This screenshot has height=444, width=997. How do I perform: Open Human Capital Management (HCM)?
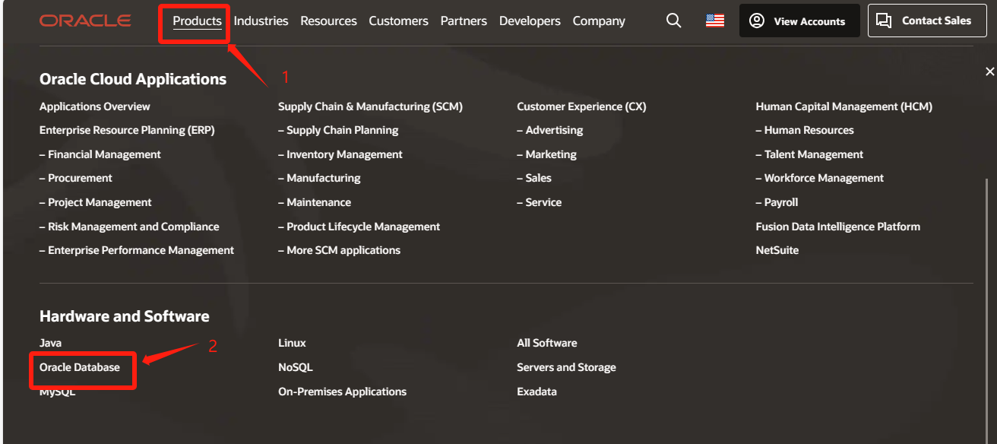pyautogui.click(x=843, y=106)
